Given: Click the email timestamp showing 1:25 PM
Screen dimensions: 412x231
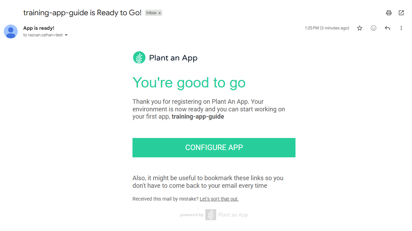Looking at the screenshot, I should tap(327, 28).
